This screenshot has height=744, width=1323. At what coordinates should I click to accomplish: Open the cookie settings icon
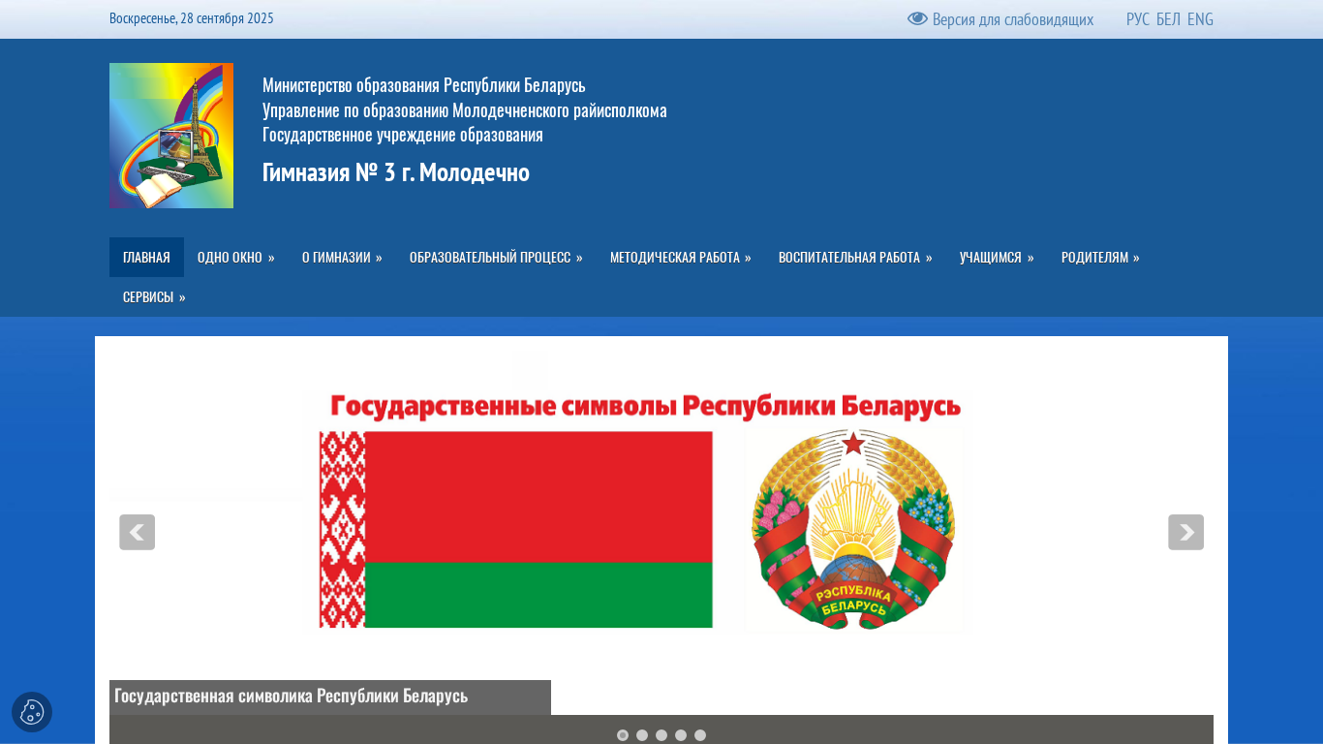tap(32, 712)
